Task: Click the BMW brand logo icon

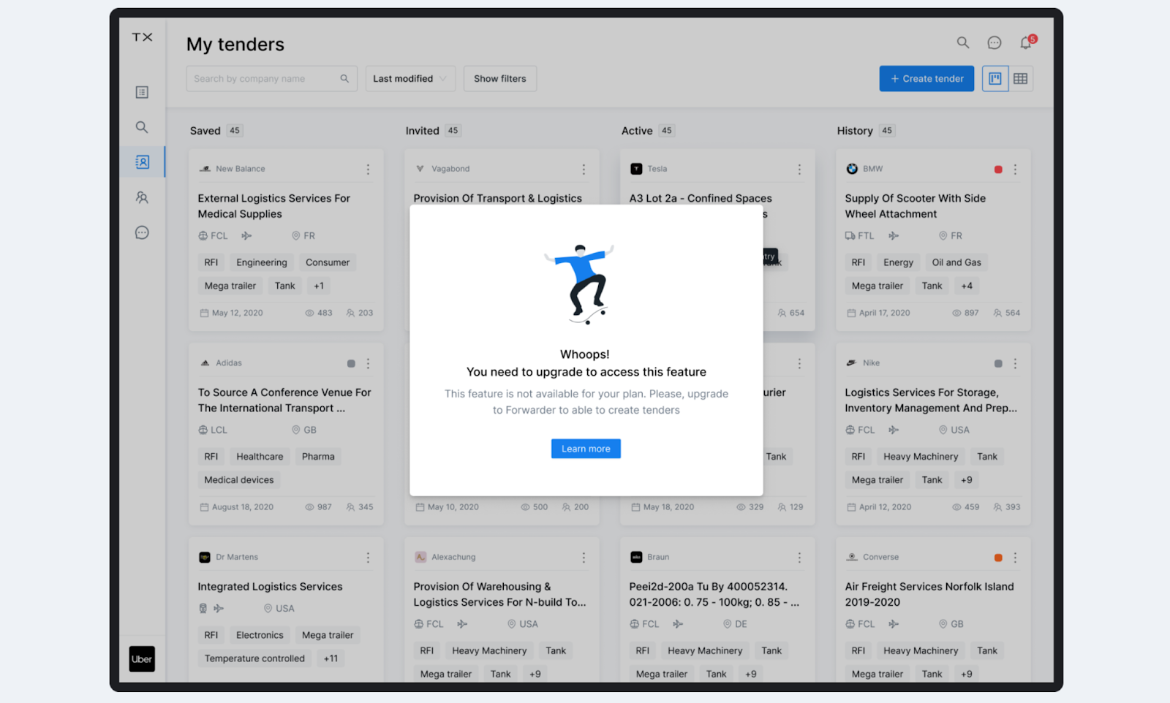Action: [852, 169]
